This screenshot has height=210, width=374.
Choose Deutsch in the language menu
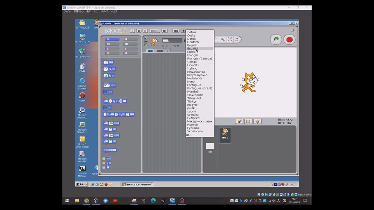coord(199,42)
